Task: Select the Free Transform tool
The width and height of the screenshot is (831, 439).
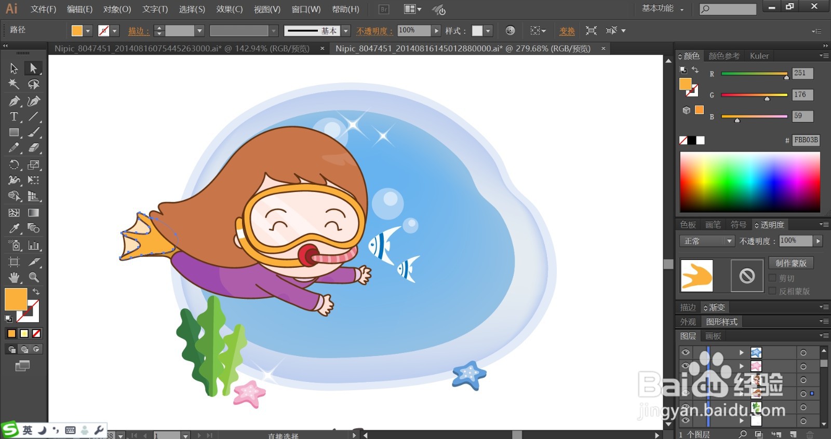Action: [33, 180]
